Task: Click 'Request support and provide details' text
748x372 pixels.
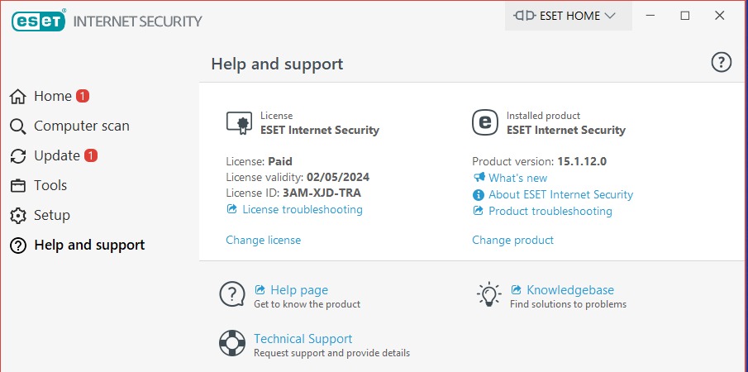Action: click(331, 354)
